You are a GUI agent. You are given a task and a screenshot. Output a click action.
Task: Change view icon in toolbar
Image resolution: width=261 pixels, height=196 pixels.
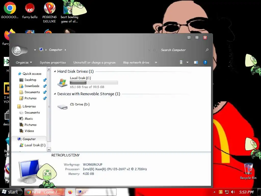(x=181, y=62)
